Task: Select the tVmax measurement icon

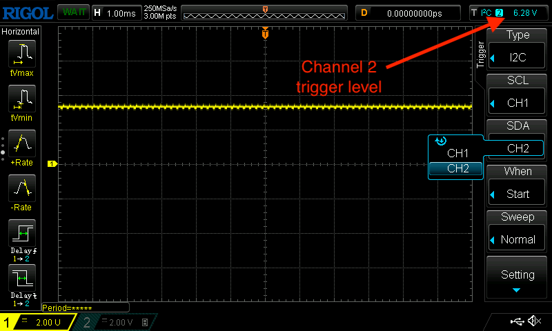Action: click(x=21, y=55)
